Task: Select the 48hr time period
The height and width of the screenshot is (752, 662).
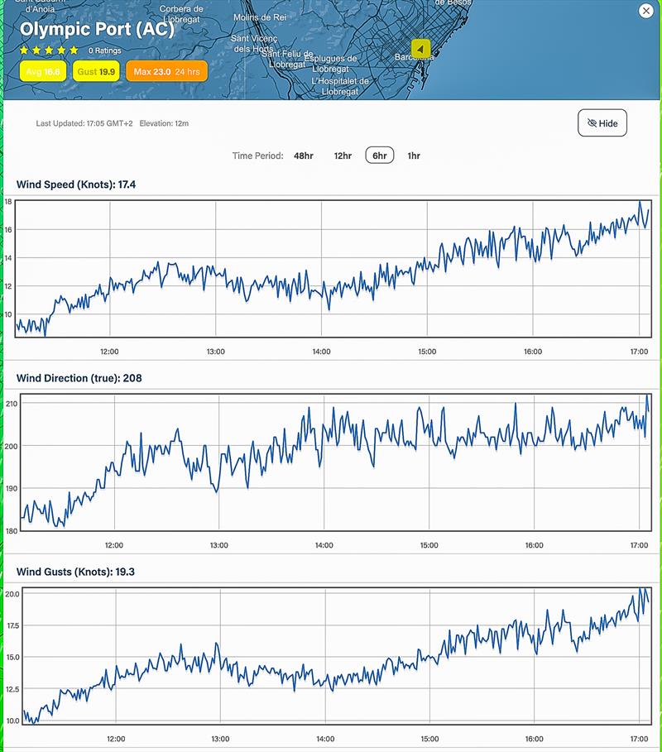Action: pos(303,156)
